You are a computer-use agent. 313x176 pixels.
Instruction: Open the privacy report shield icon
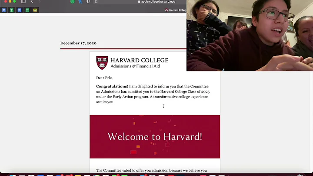(88, 2)
